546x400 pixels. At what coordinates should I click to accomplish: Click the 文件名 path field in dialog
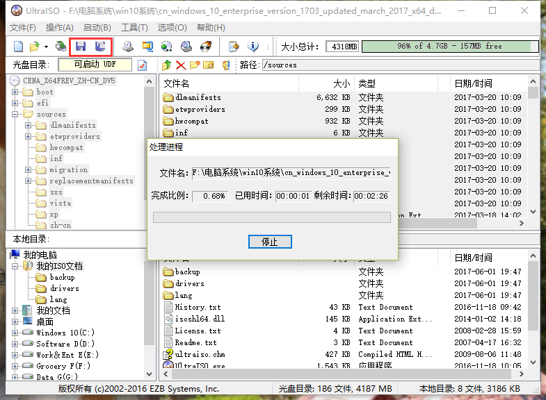click(291, 173)
